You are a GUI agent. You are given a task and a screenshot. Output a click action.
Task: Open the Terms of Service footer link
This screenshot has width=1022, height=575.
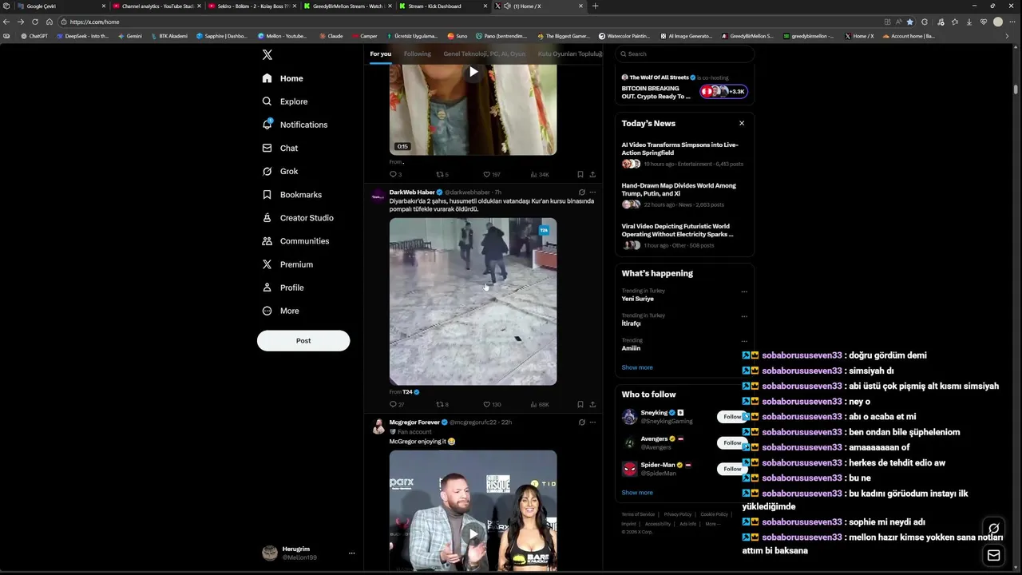(x=638, y=514)
